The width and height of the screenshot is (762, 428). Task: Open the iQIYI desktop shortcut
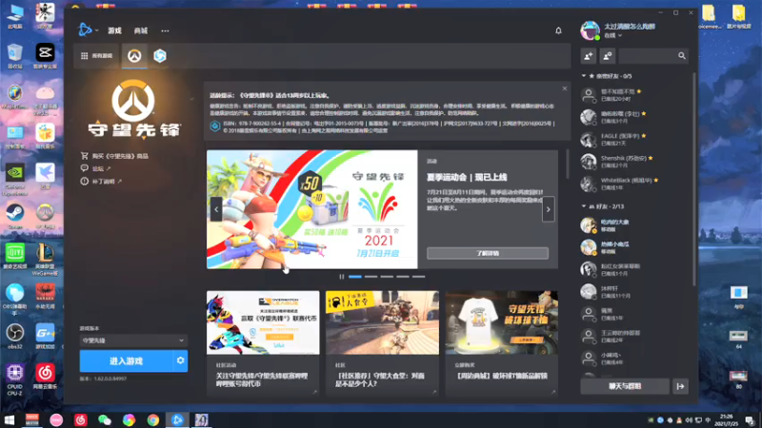[x=14, y=256]
